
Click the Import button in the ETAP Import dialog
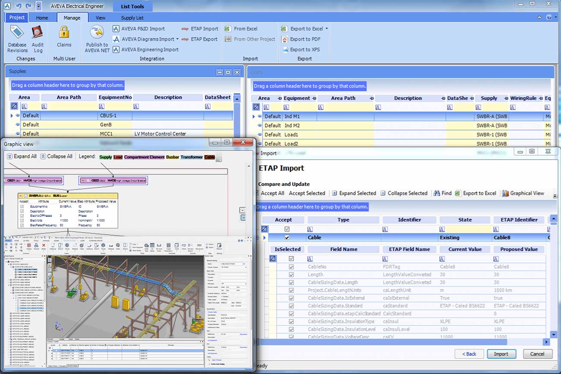[501, 354]
